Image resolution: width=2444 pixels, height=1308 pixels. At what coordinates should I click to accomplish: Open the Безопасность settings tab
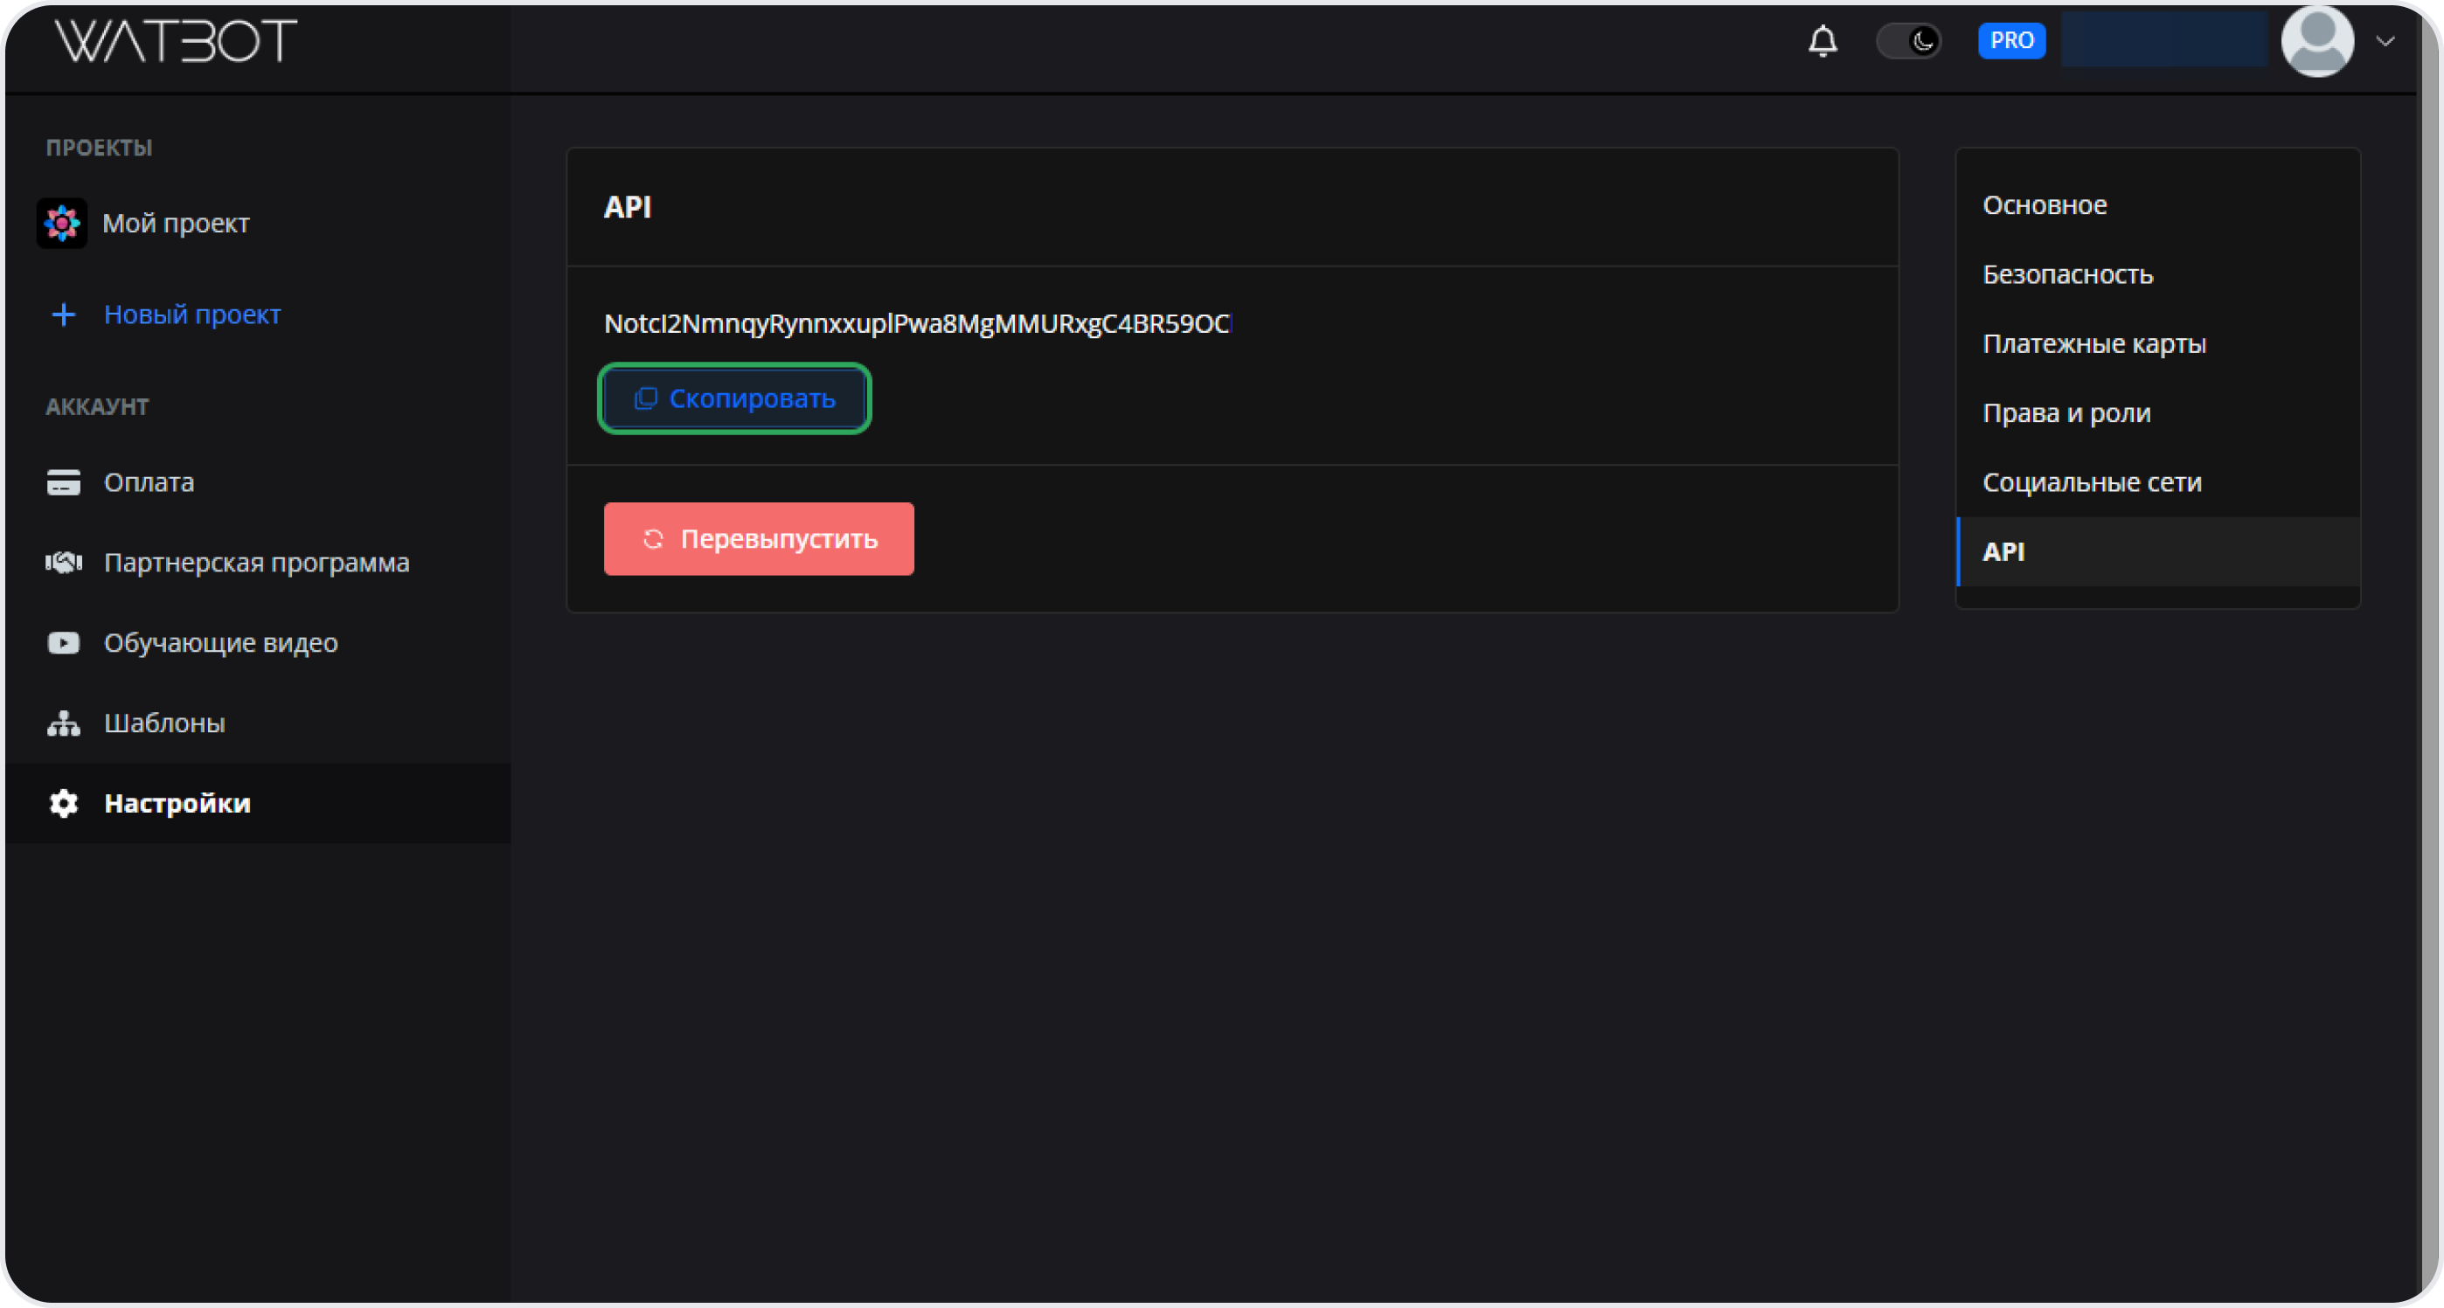[x=2066, y=274]
